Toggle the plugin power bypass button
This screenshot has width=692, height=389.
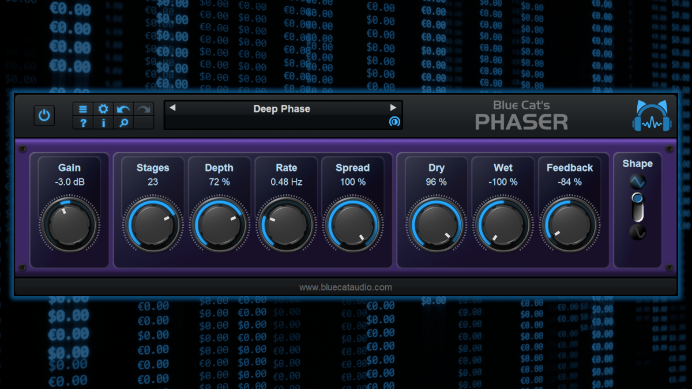tap(44, 115)
